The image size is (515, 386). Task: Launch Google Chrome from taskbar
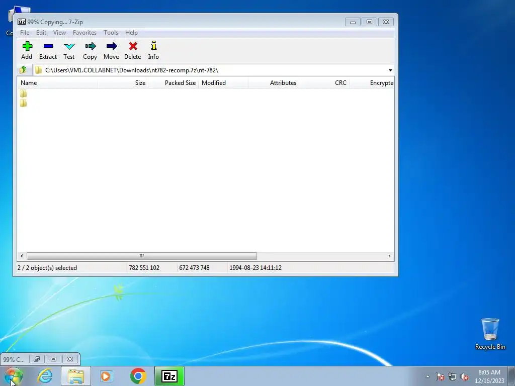138,376
